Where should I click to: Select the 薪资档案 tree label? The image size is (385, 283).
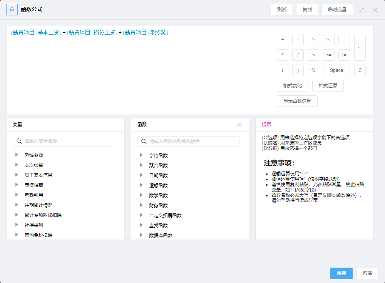point(34,185)
